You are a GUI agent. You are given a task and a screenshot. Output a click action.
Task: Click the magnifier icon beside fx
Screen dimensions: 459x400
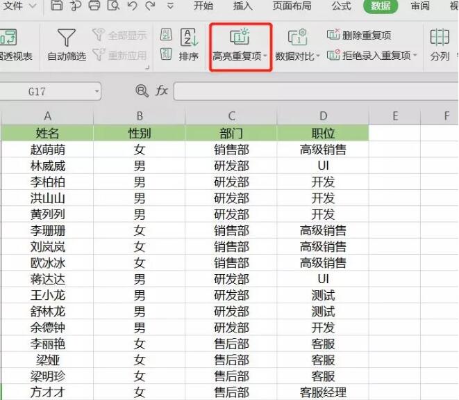click(x=142, y=90)
